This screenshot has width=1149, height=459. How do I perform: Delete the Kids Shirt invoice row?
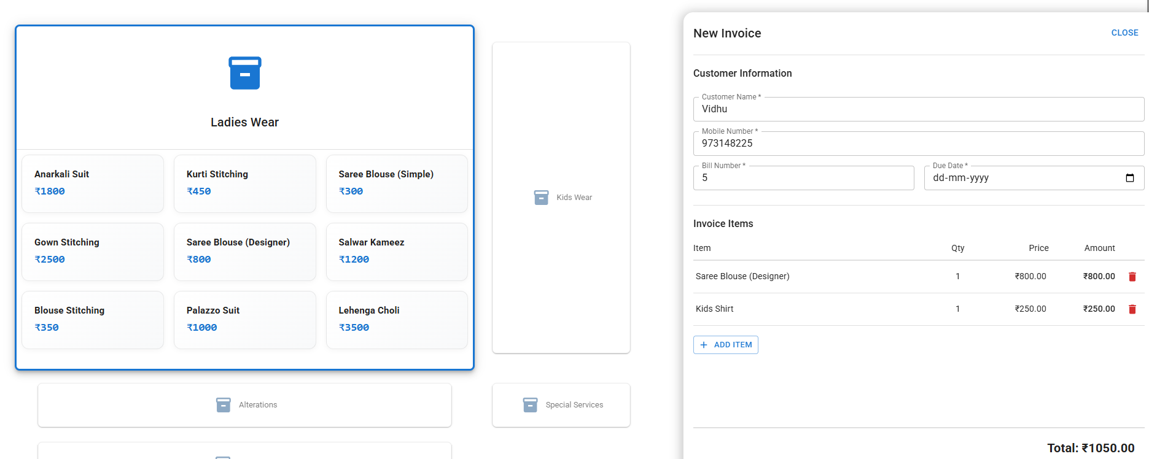click(x=1132, y=309)
